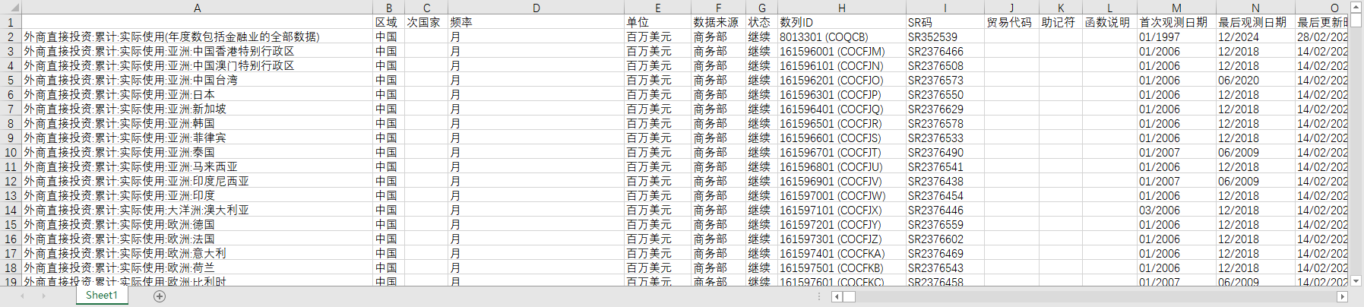Click the 状态 header cell
Viewport: 1364px width, 307px height.
coord(761,22)
